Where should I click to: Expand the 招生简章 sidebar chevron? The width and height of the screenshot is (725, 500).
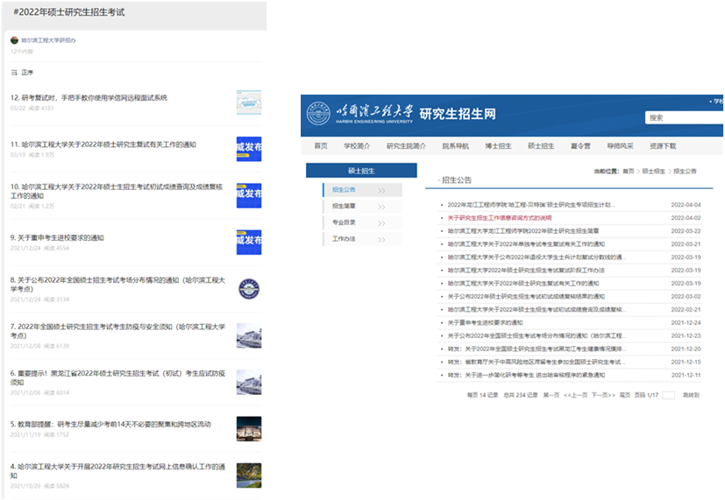coord(381,207)
